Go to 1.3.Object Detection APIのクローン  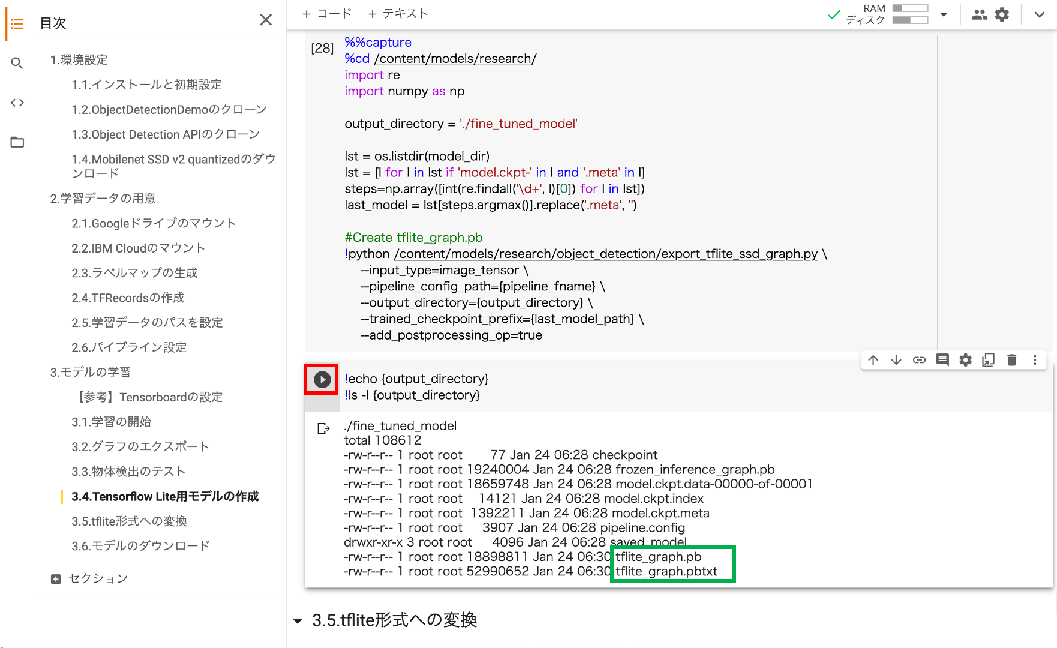point(166,134)
